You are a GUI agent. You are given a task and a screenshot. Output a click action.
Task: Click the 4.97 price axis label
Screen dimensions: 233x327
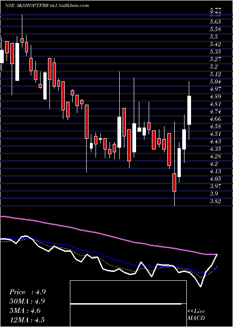(215, 89)
